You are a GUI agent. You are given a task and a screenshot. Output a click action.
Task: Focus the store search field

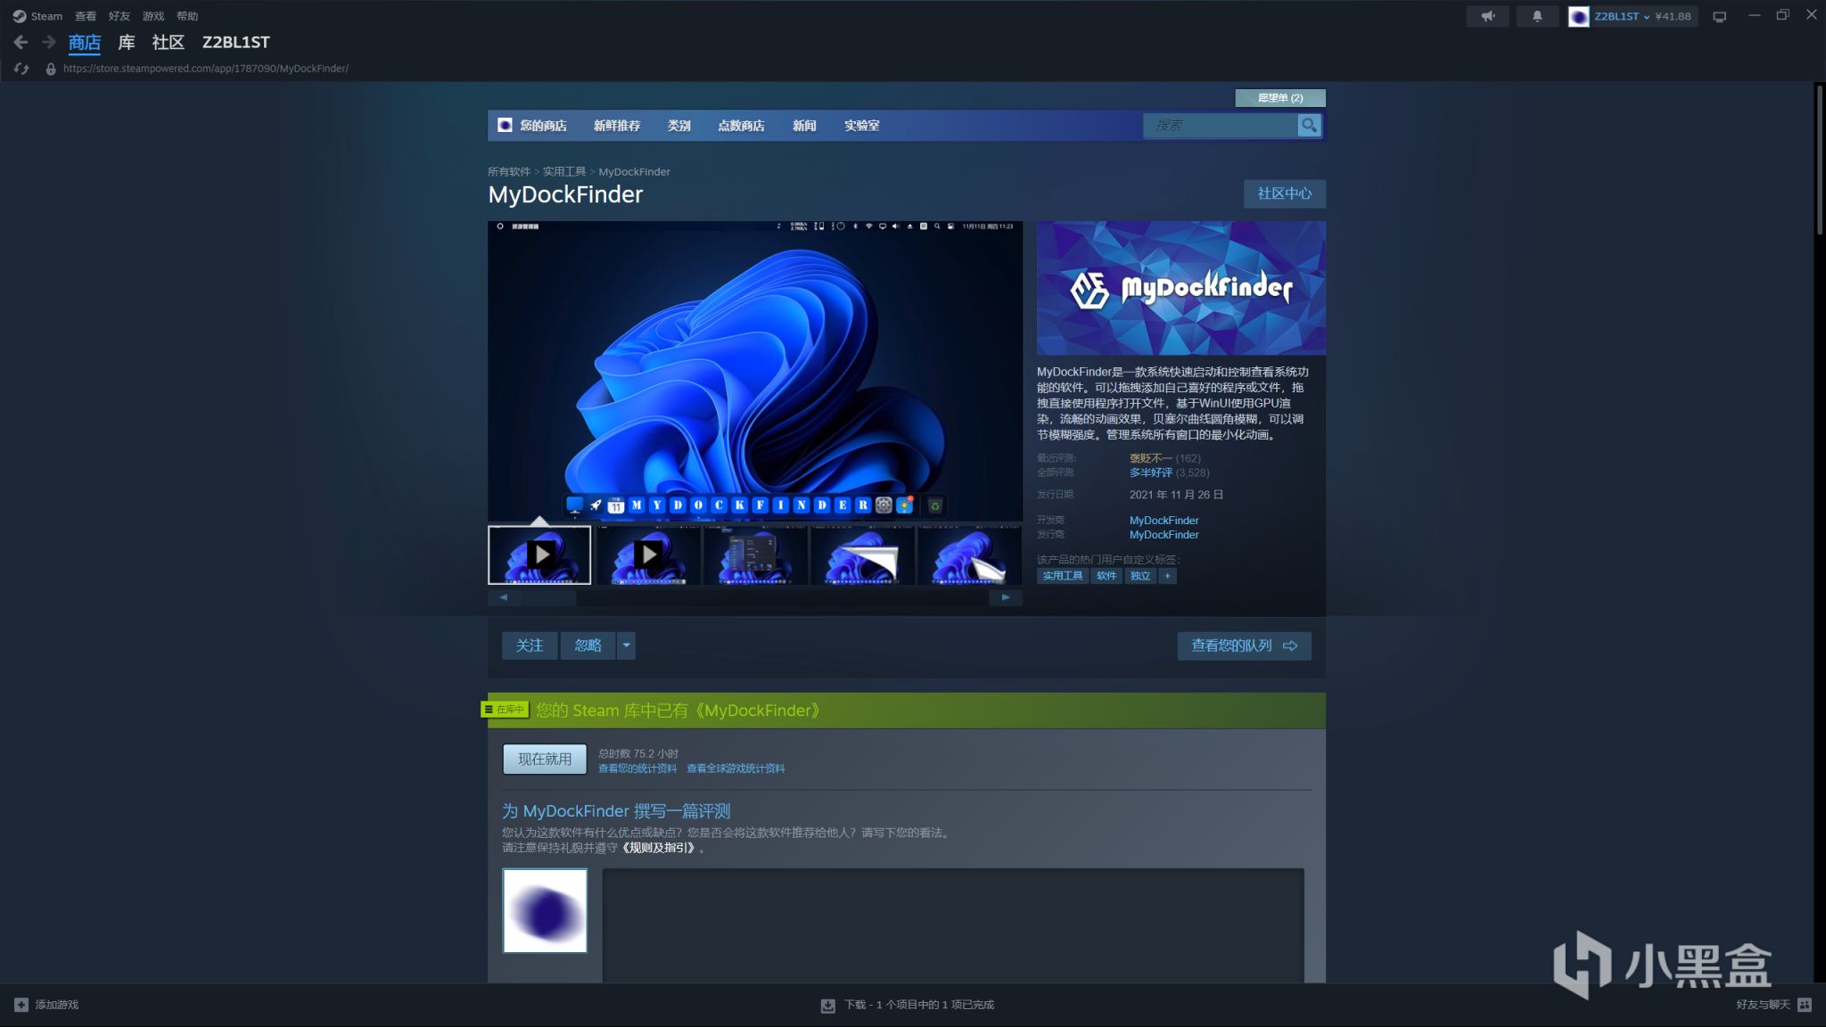[1220, 126]
